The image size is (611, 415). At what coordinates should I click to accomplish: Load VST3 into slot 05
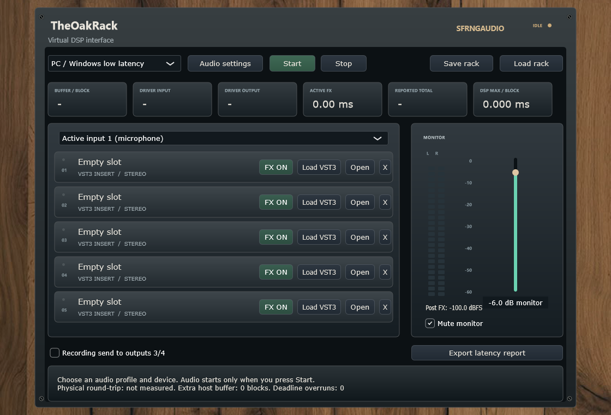pyautogui.click(x=319, y=307)
